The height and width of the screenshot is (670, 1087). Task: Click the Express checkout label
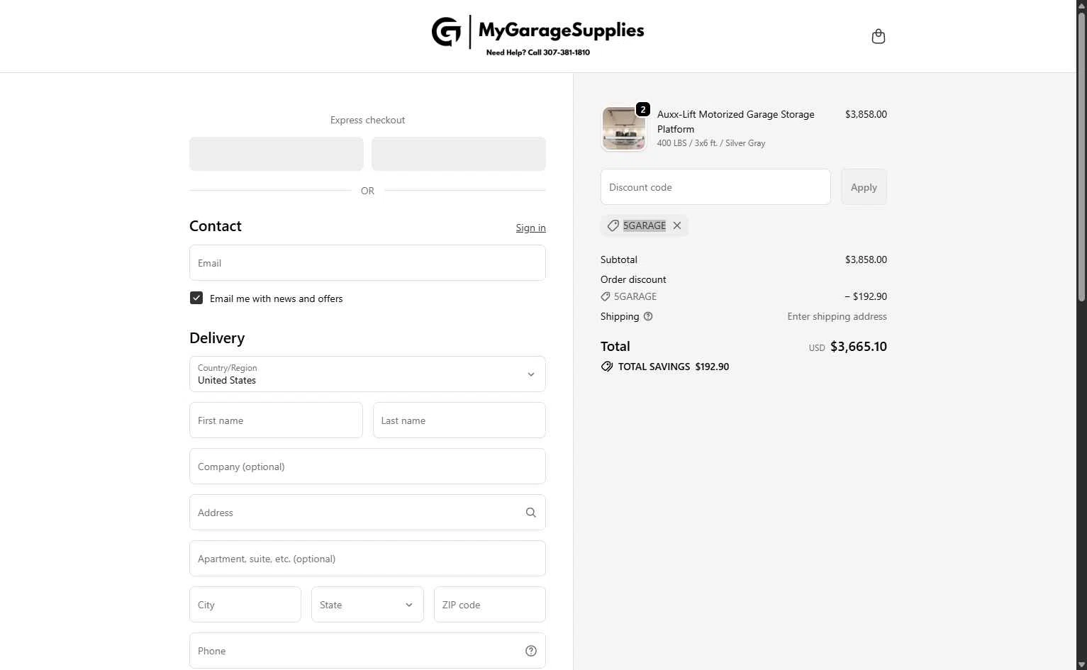367,120
